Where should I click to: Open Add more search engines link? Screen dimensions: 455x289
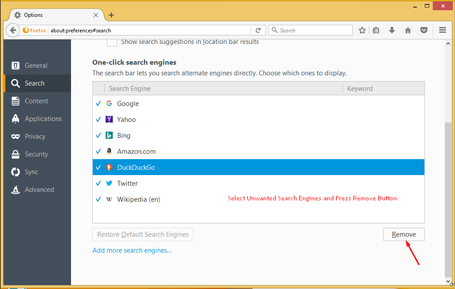click(132, 250)
